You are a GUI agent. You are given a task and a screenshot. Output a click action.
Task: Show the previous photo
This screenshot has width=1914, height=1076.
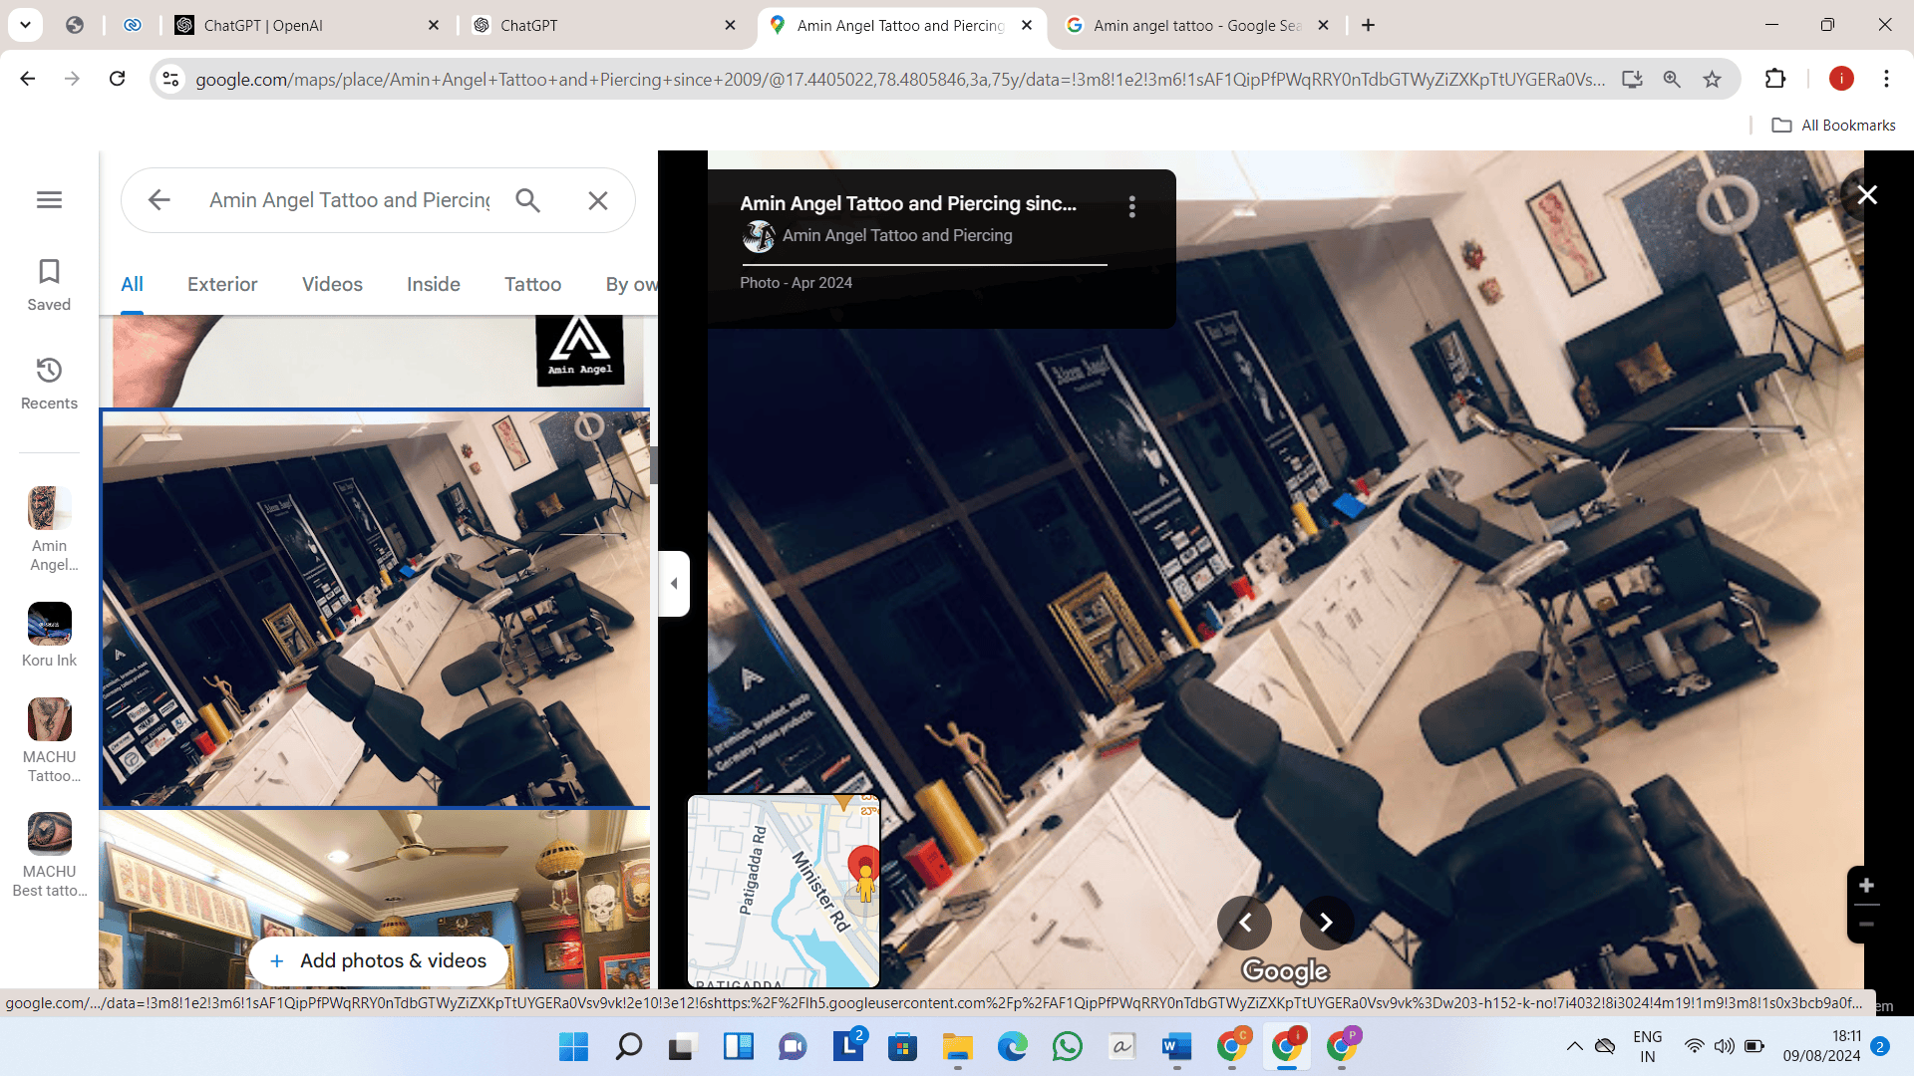[x=1244, y=923]
